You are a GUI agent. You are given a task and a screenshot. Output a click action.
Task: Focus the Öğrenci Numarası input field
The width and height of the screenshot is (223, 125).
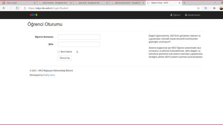pyautogui.click(x=79, y=37)
